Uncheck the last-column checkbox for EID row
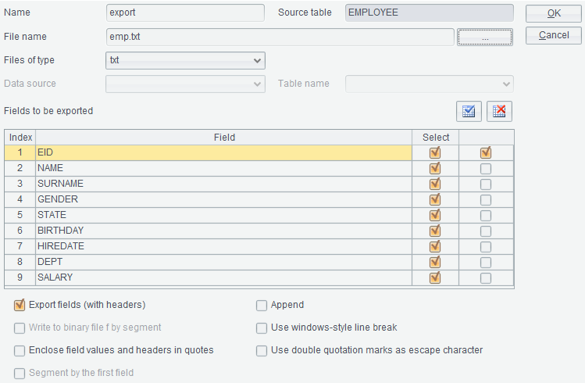The width and height of the screenshot is (585, 383). 486,152
